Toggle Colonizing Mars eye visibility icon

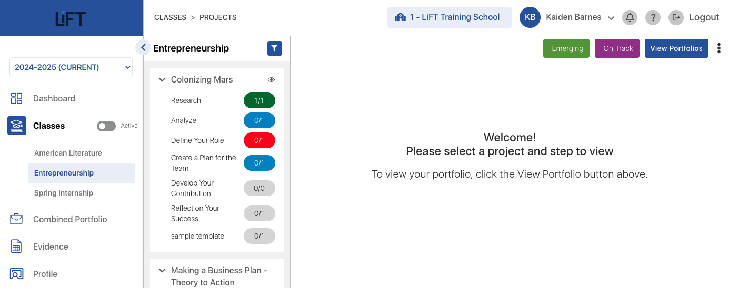click(271, 80)
